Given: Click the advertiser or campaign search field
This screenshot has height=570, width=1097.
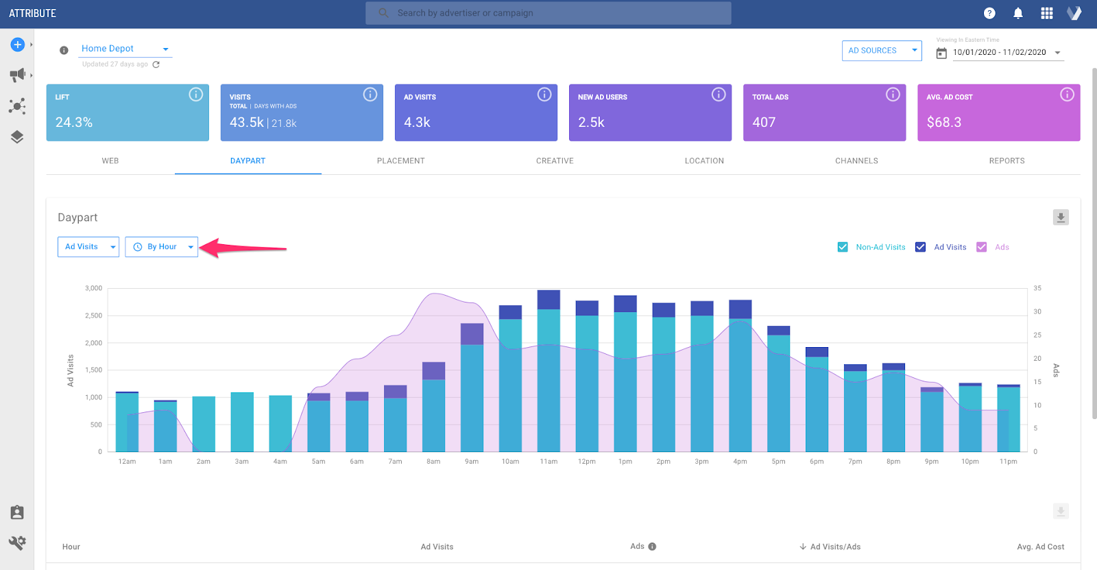Looking at the screenshot, I should tap(548, 13).
